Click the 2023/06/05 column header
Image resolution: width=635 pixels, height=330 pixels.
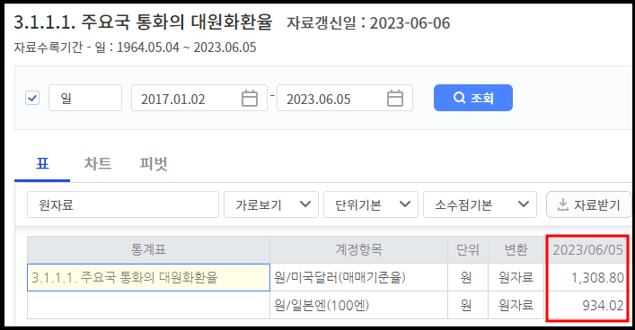587,250
